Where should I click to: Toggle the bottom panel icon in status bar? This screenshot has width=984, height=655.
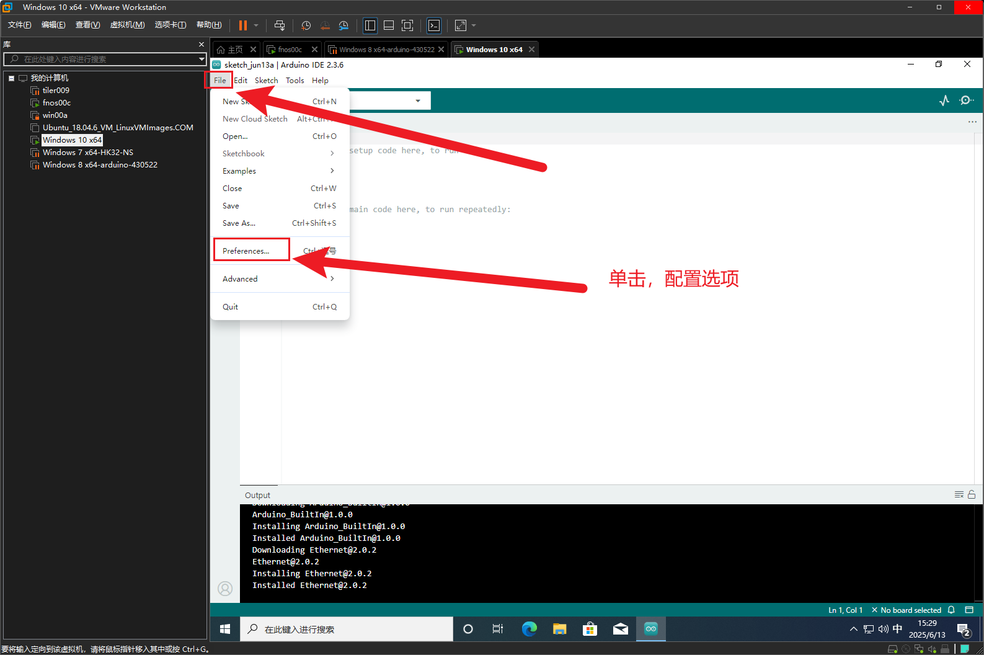point(969,610)
